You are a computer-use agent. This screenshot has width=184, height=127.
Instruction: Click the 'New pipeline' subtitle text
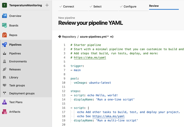[67, 18]
